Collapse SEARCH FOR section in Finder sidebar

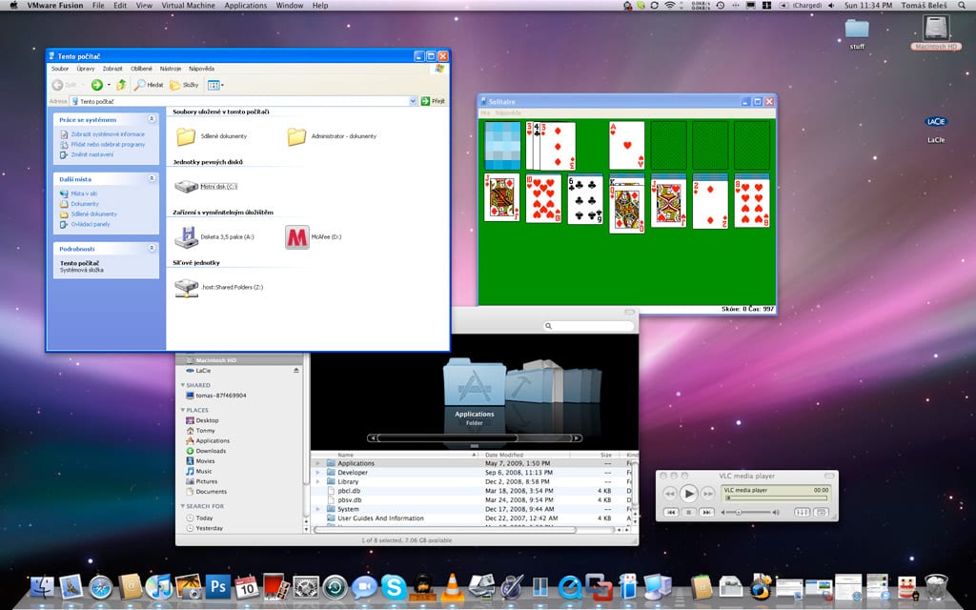(183, 506)
